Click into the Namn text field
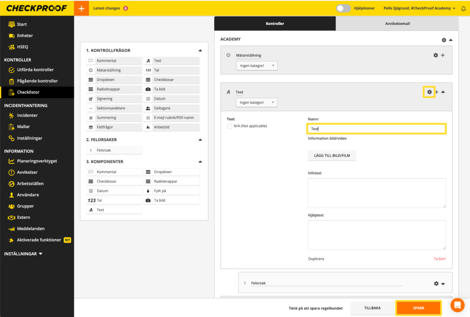Image resolution: width=470 pixels, height=317 pixels. point(376,129)
